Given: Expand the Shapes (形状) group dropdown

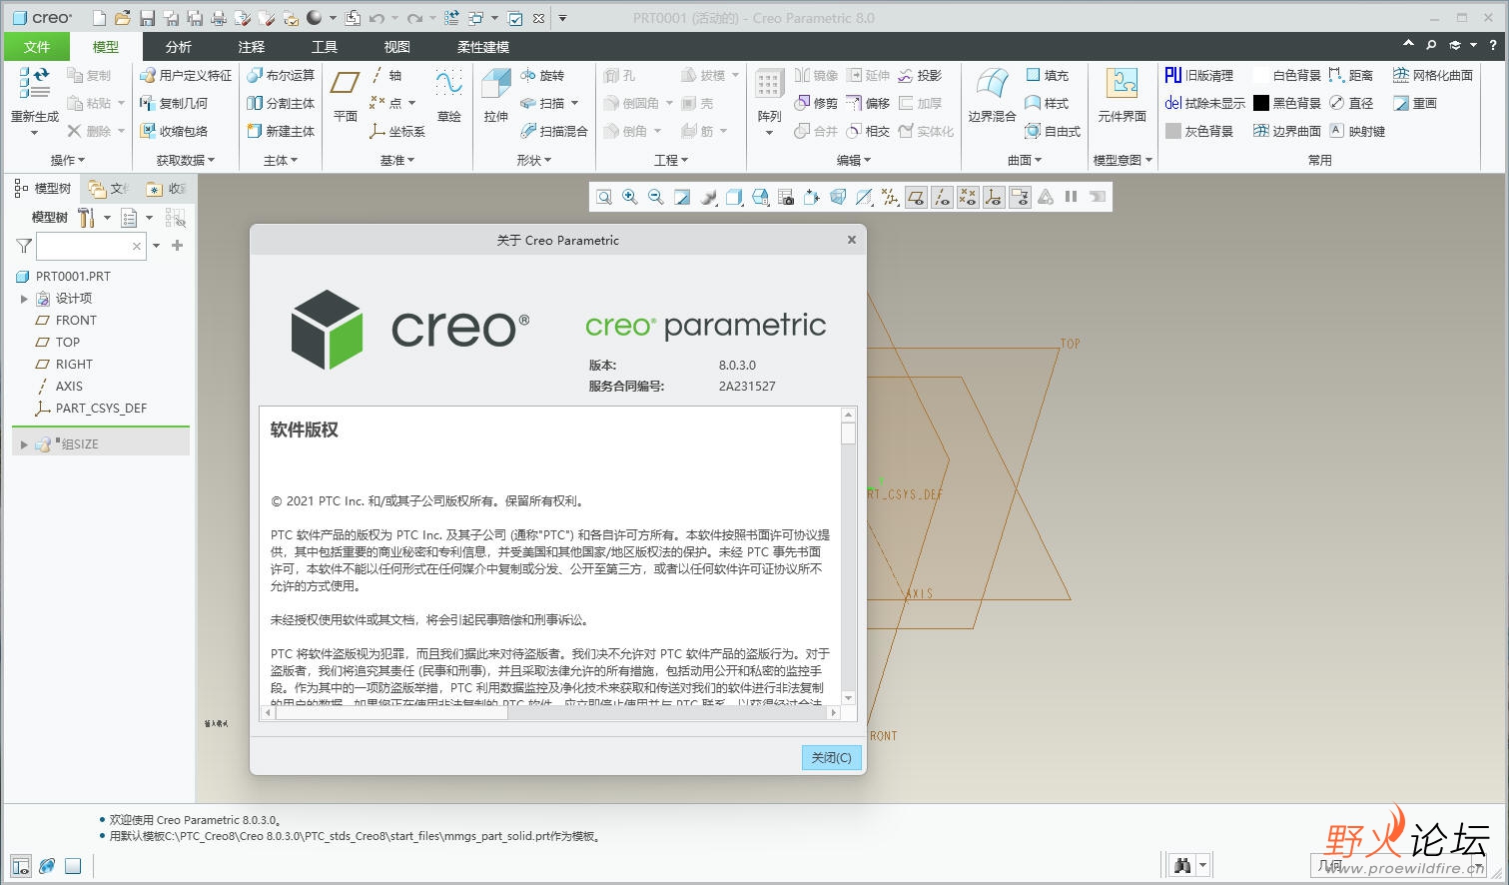Looking at the screenshot, I should pyautogui.click(x=534, y=160).
